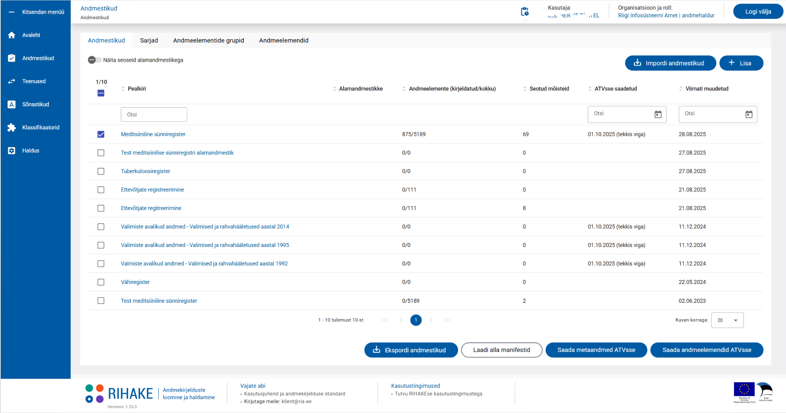Image resolution: width=786 pixels, height=413 pixels.
Task: Check the Tuberkuloosiregister row checkbox
Action: pos(101,171)
